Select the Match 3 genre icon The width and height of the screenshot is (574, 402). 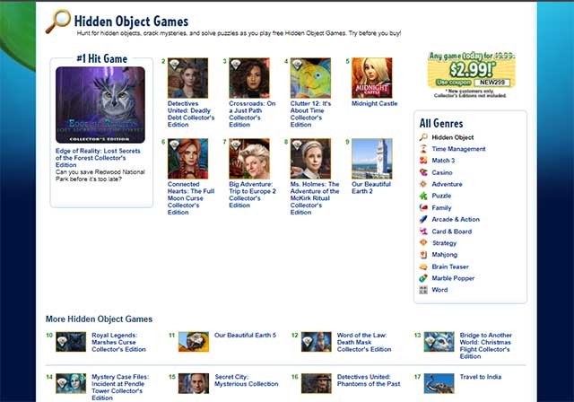(x=423, y=161)
